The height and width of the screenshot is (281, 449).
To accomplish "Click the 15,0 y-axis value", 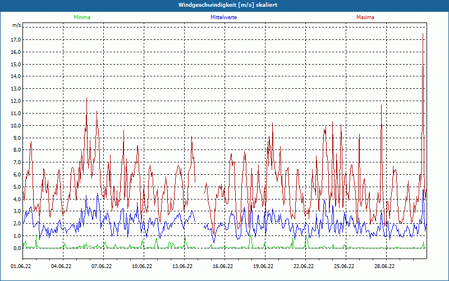I will click(16, 64).
